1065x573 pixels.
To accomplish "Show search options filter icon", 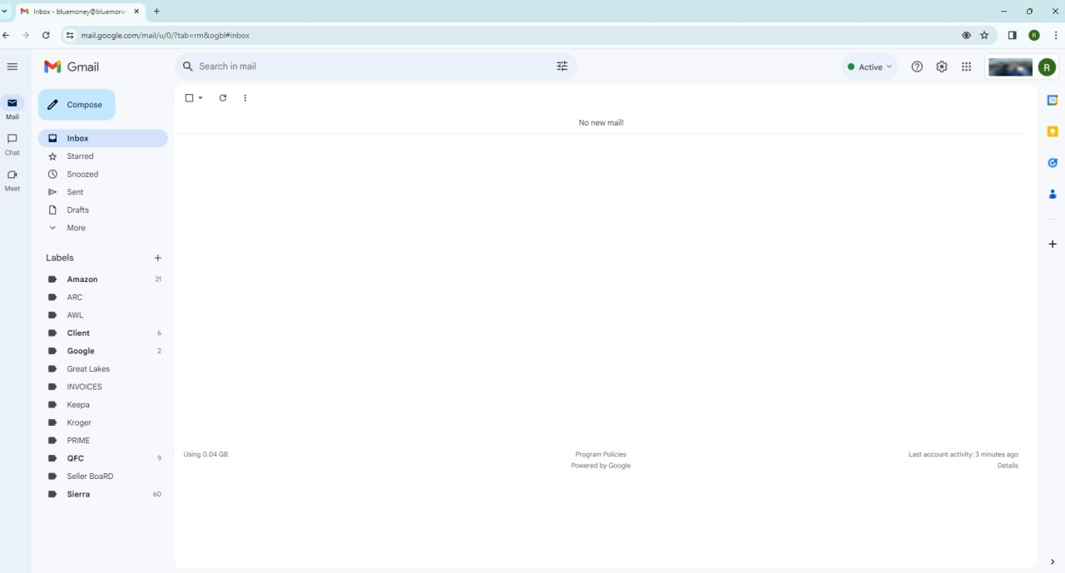I will coord(562,67).
